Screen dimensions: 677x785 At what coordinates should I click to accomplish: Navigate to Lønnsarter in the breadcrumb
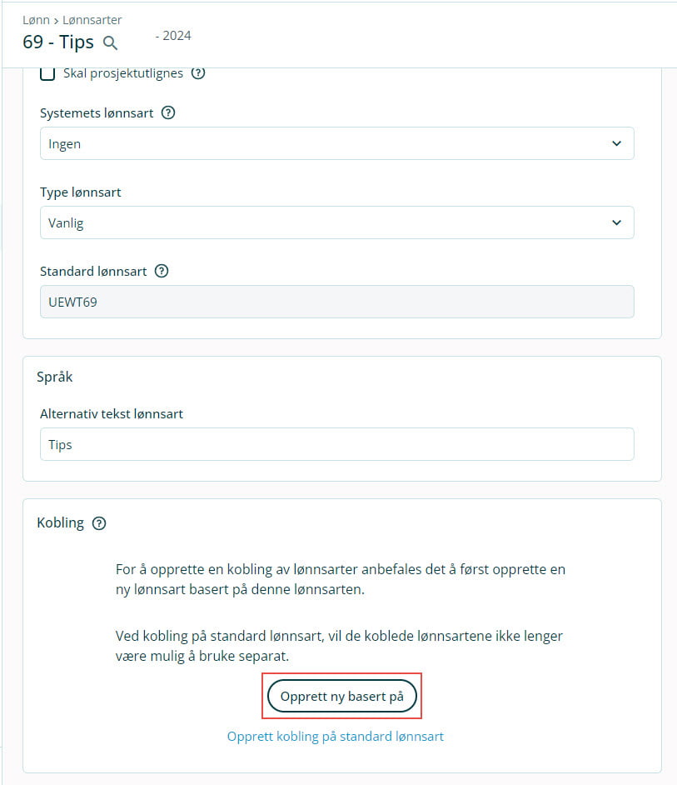point(92,19)
